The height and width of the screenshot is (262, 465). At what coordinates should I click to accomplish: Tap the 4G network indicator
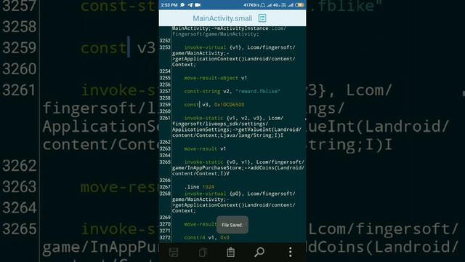[276, 5]
